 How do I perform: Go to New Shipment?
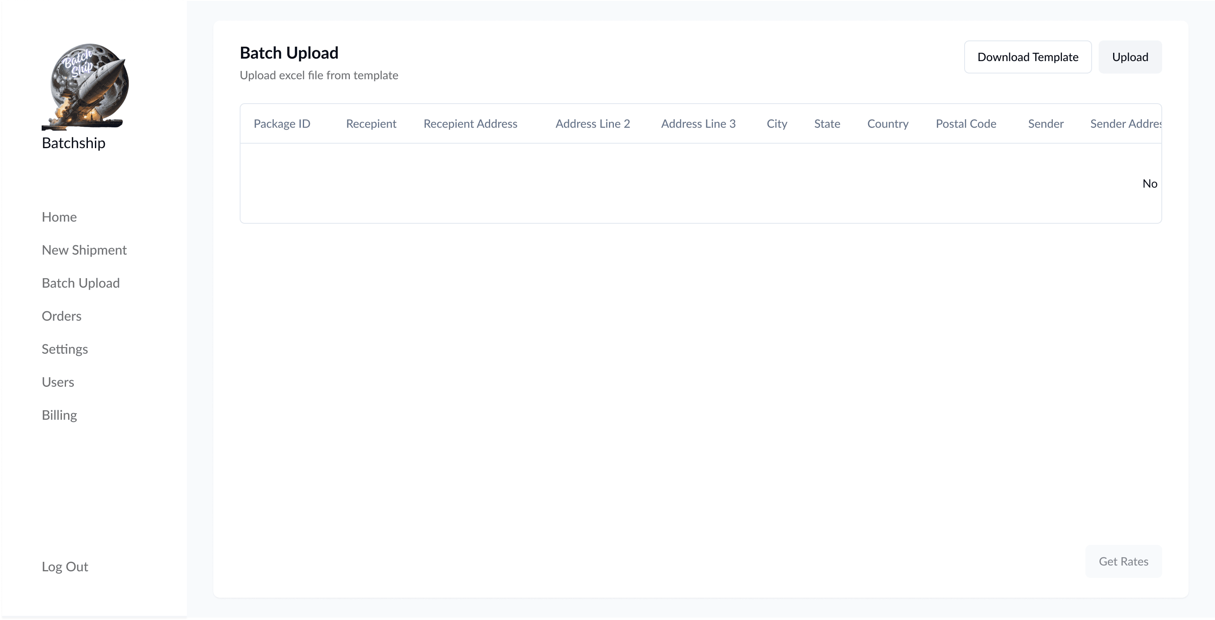click(x=84, y=250)
